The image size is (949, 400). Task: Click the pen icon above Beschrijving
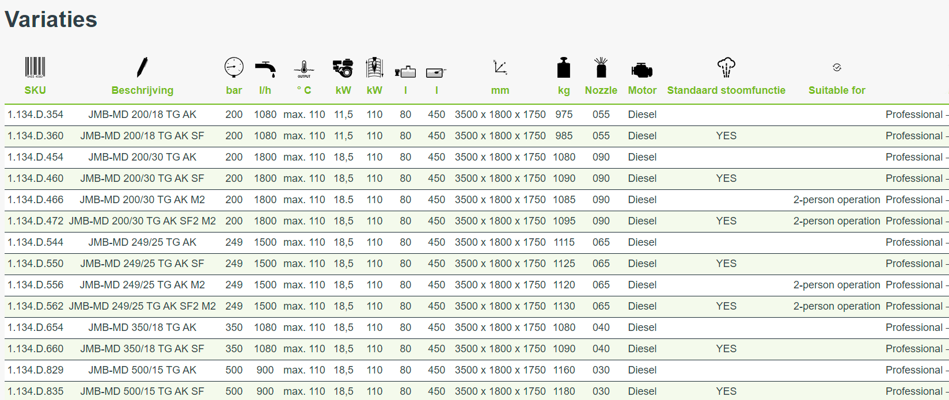point(142,67)
